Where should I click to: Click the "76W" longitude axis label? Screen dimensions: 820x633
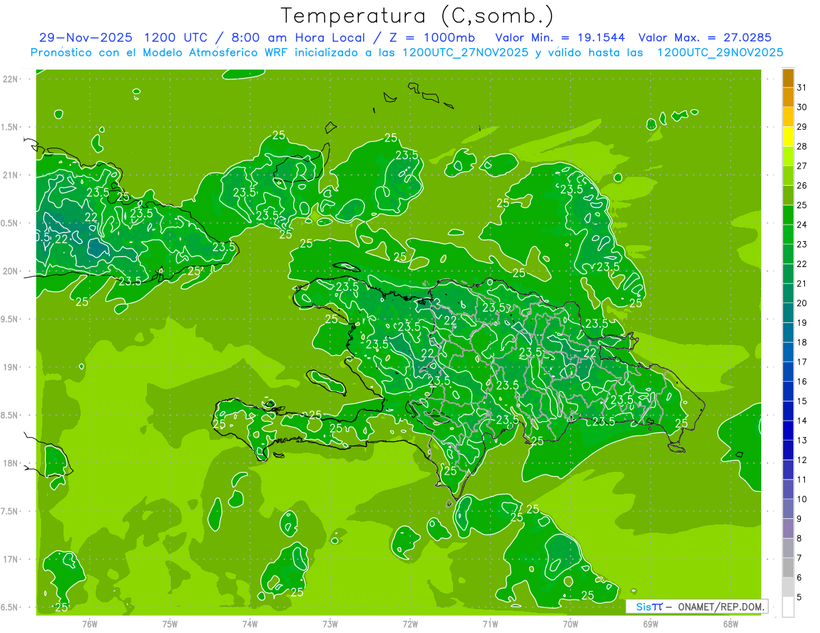pos(90,623)
